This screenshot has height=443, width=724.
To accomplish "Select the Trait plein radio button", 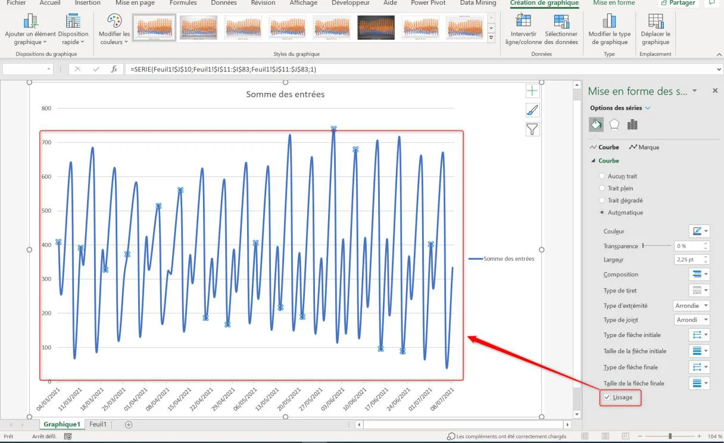I will point(603,188).
